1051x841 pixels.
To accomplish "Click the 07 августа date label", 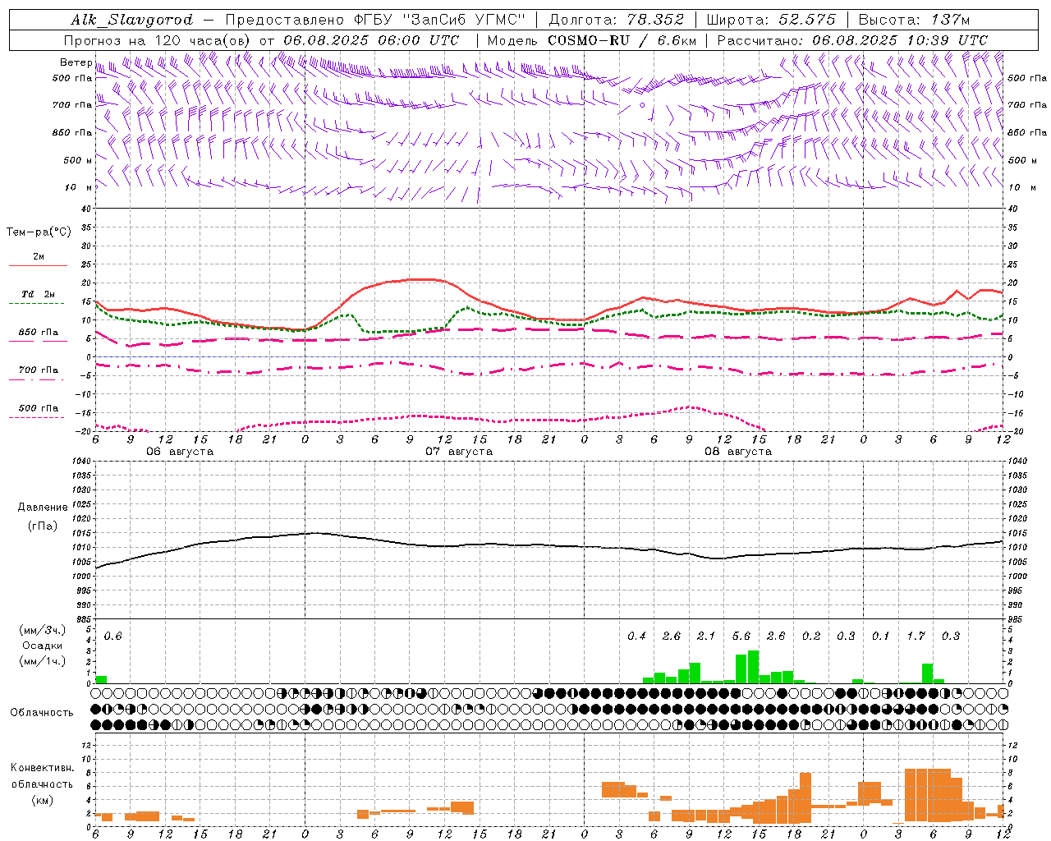I will click(x=459, y=452).
